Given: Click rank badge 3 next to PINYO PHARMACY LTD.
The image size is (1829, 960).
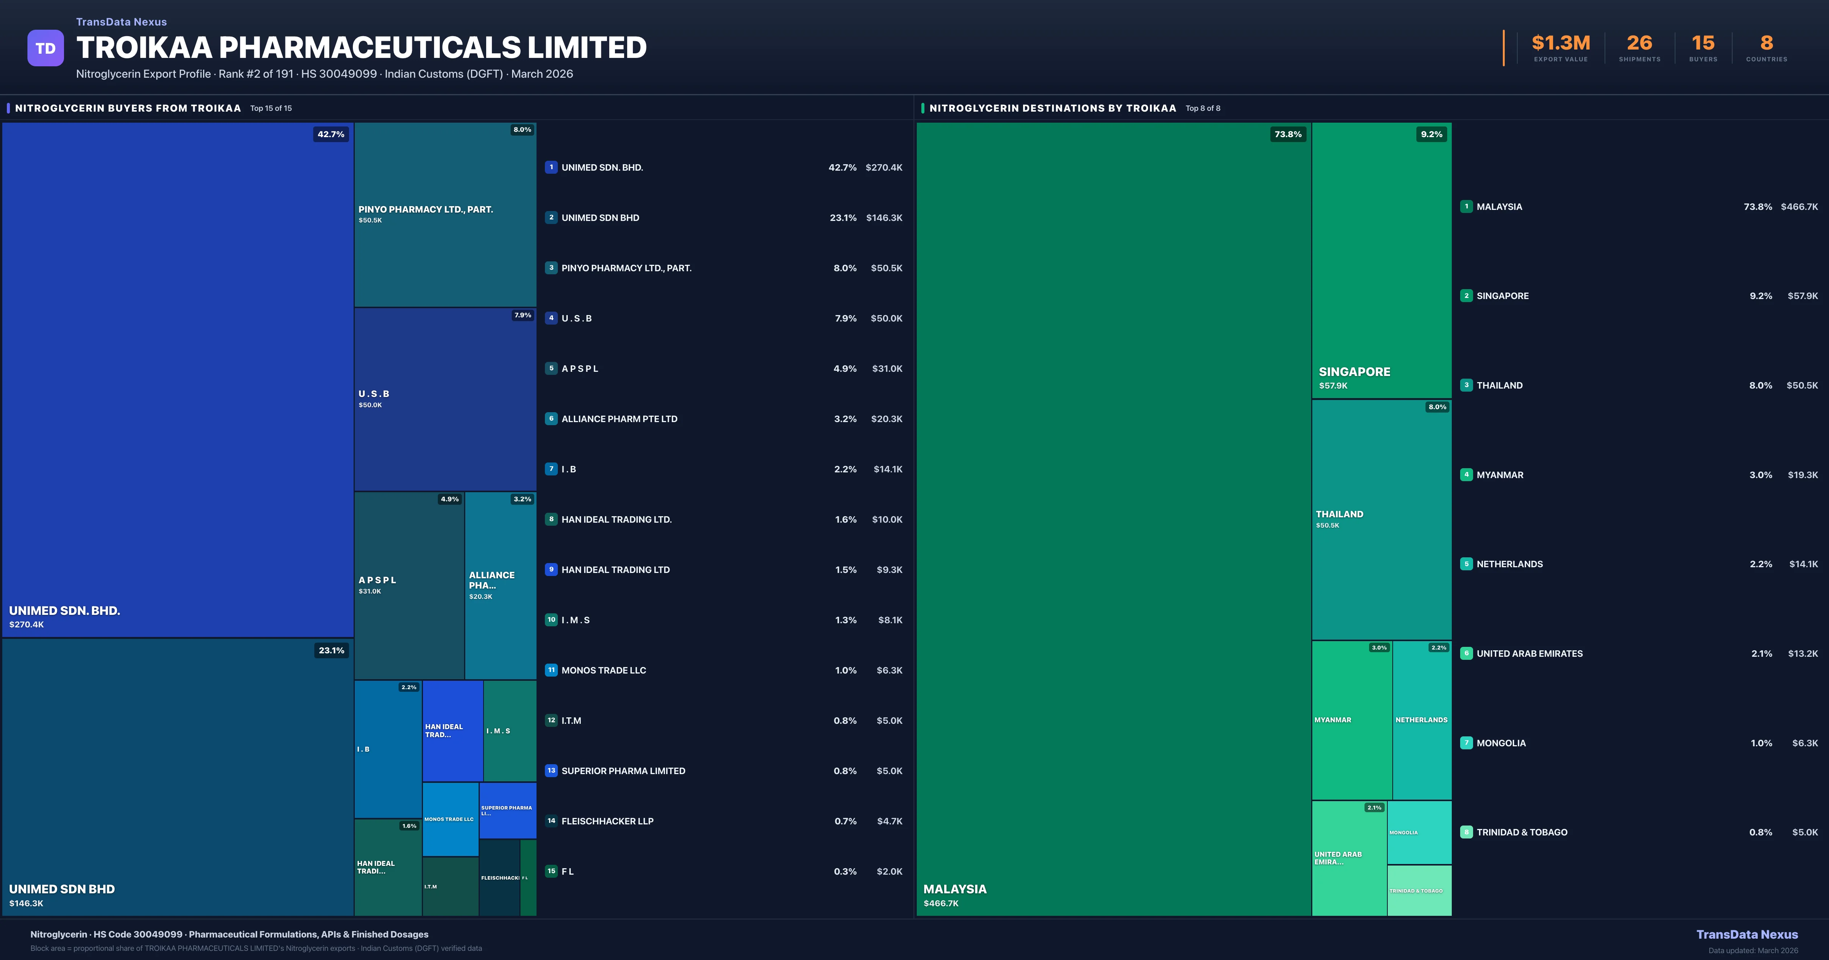Looking at the screenshot, I should coord(552,268).
